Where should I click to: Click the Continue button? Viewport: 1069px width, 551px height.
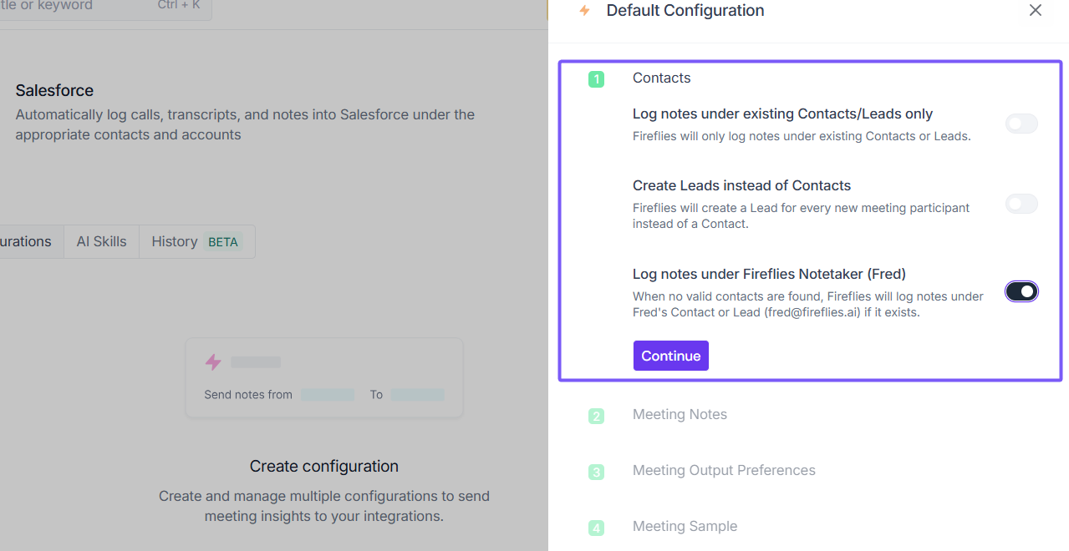[671, 356]
